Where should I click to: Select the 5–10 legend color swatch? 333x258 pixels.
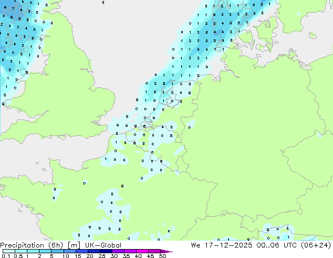(x=57, y=251)
